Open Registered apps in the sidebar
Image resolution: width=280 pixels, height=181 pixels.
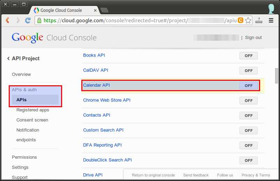(x=33, y=110)
